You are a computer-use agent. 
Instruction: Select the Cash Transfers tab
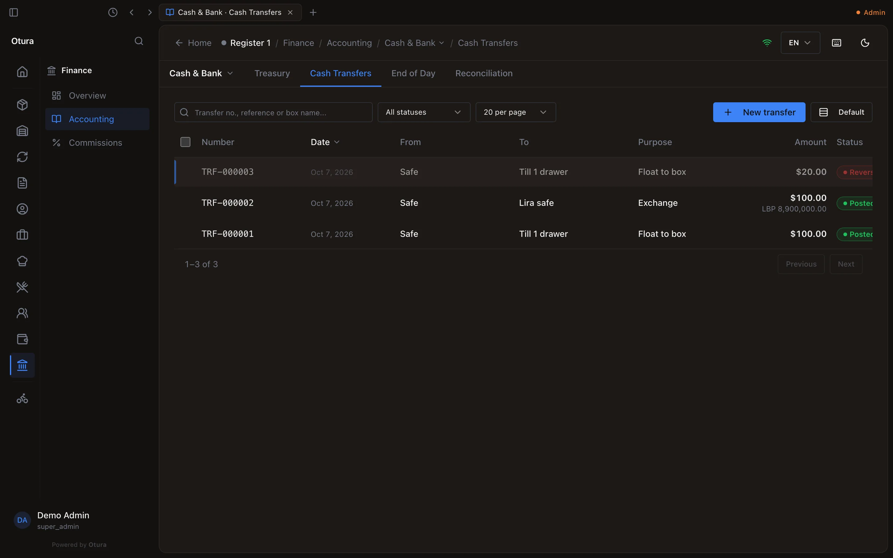click(x=340, y=73)
